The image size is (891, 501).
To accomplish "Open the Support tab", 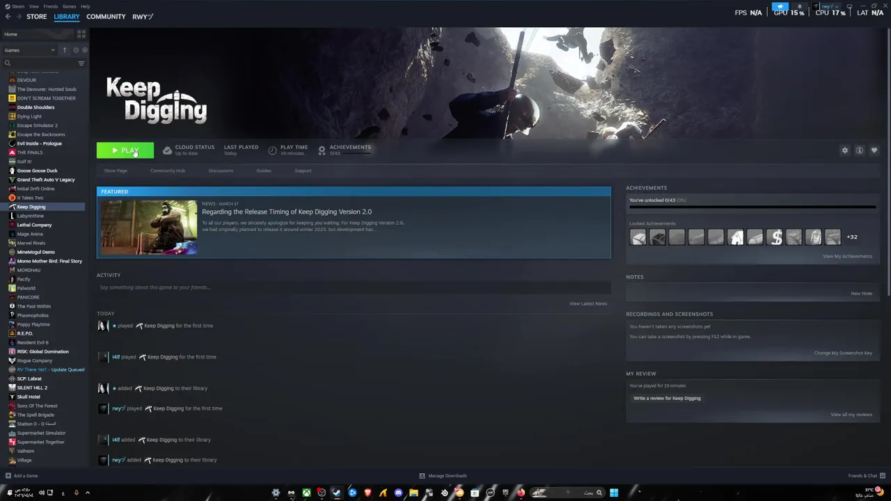I will [x=303, y=170].
